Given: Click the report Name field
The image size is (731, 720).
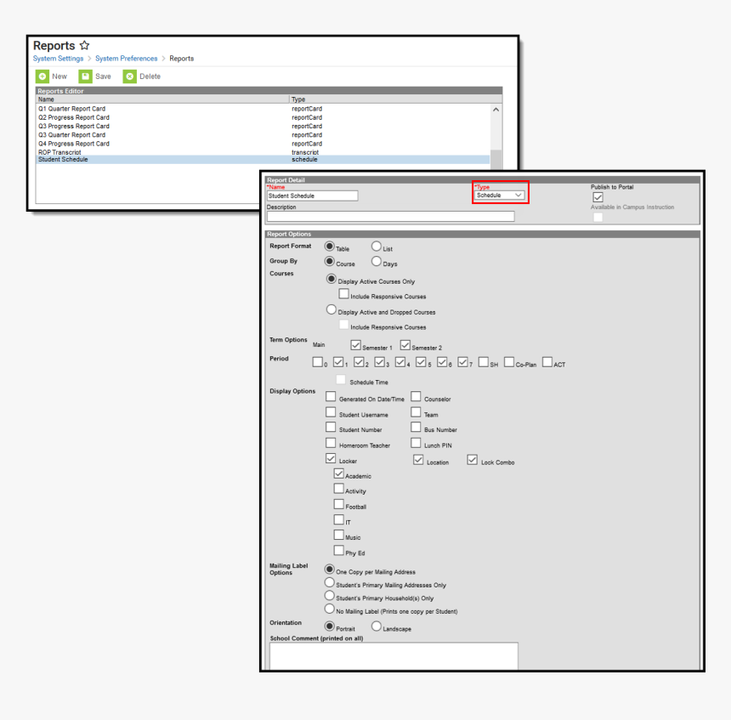Looking at the screenshot, I should (x=312, y=196).
